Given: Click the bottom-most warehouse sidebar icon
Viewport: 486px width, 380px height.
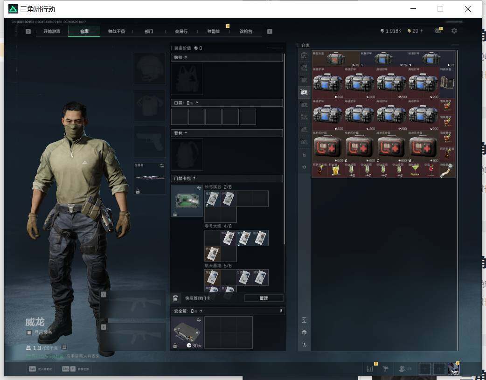Looking at the screenshot, I should point(304,345).
